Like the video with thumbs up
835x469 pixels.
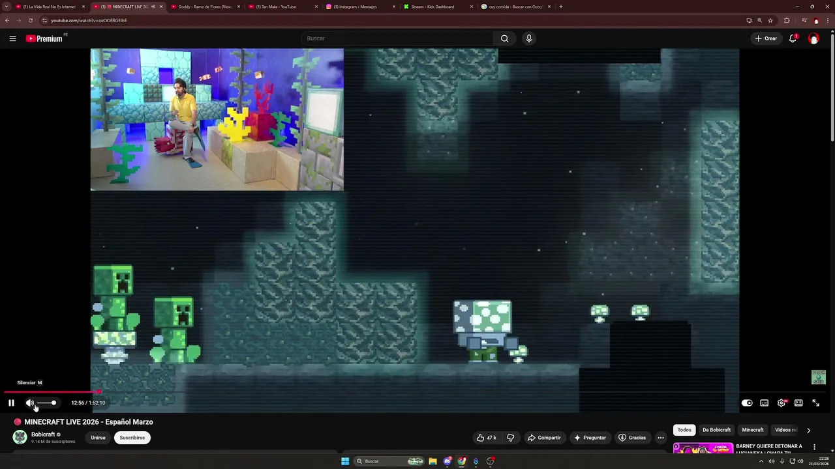pyautogui.click(x=487, y=438)
